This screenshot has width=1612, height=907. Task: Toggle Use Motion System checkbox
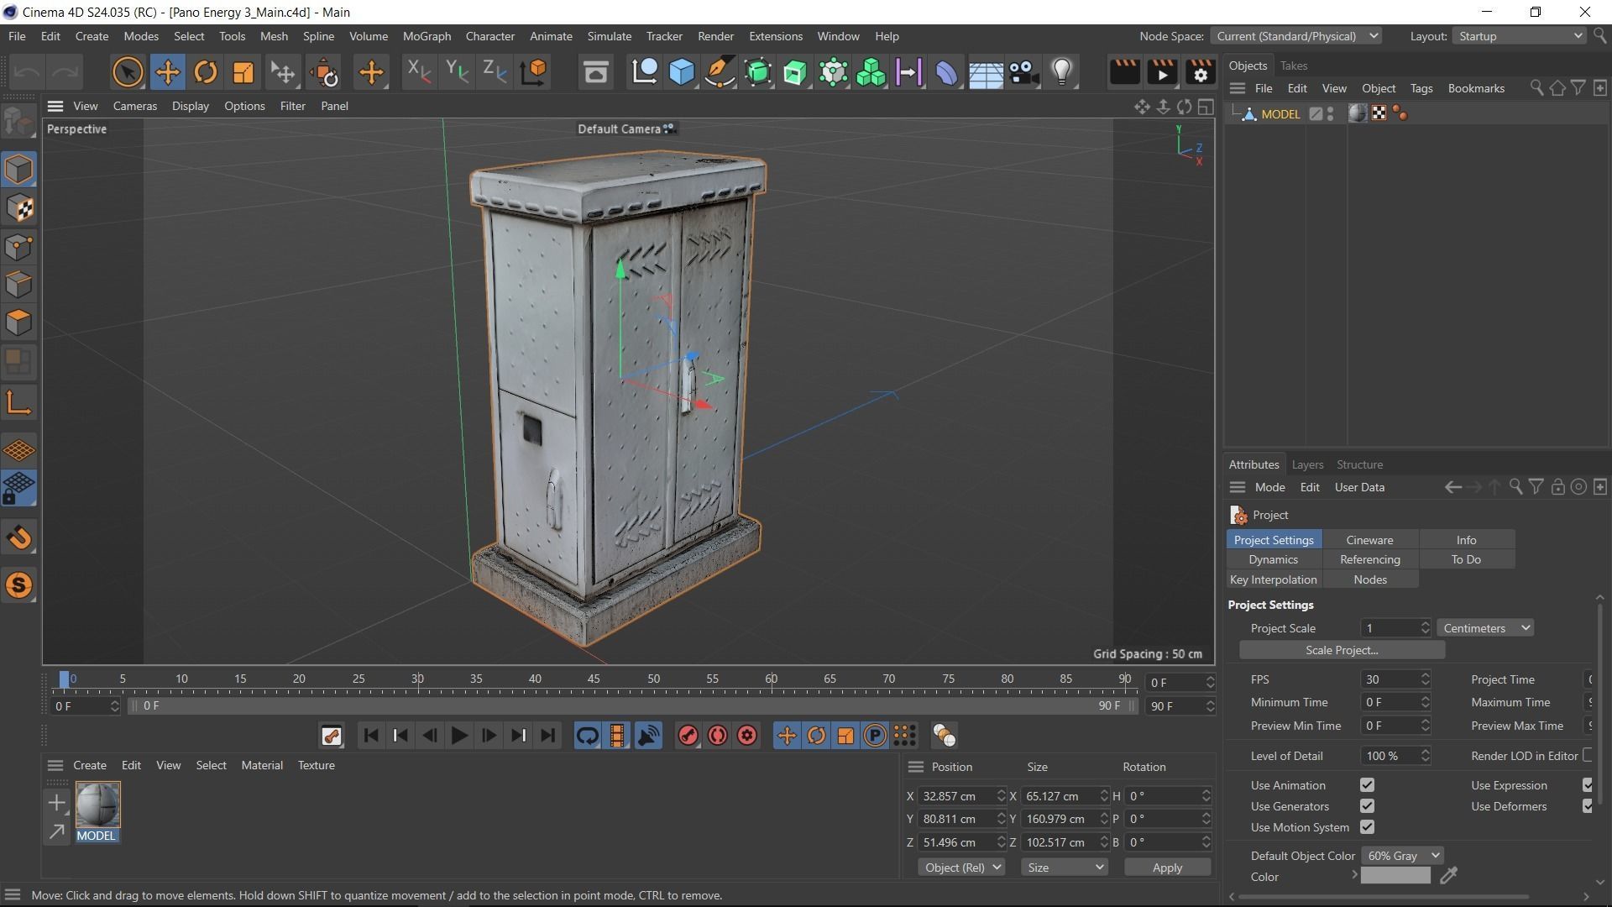pos(1367,827)
